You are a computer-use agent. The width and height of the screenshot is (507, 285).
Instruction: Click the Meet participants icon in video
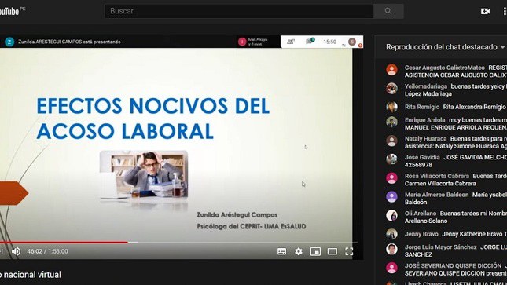pyautogui.click(x=291, y=42)
